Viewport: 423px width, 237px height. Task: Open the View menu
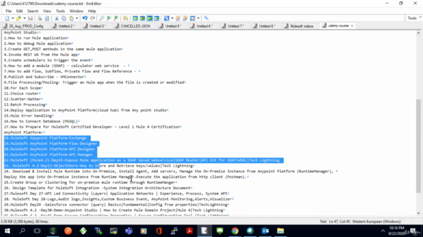click(x=47, y=11)
